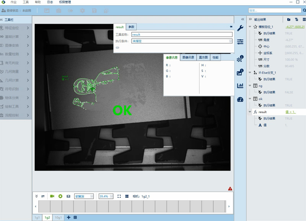The width and height of the screenshot is (306, 221).
Task: Toggle the eye visibility icon under 执行条件
Action: coord(117,47)
